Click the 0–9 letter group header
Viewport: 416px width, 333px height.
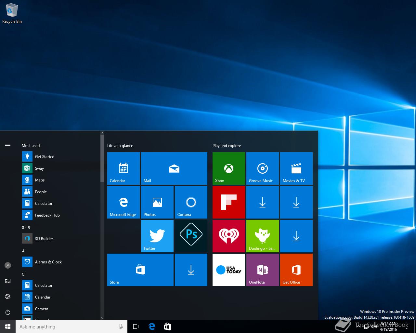[26, 228]
